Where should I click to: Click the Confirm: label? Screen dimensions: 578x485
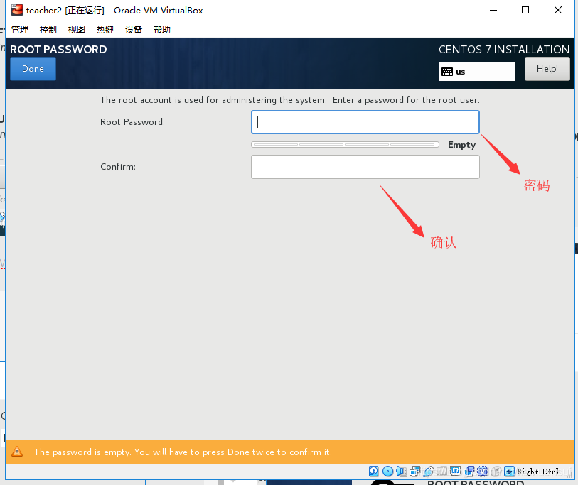pyautogui.click(x=118, y=167)
